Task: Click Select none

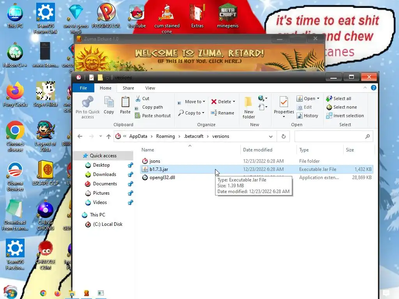Action: (341, 107)
